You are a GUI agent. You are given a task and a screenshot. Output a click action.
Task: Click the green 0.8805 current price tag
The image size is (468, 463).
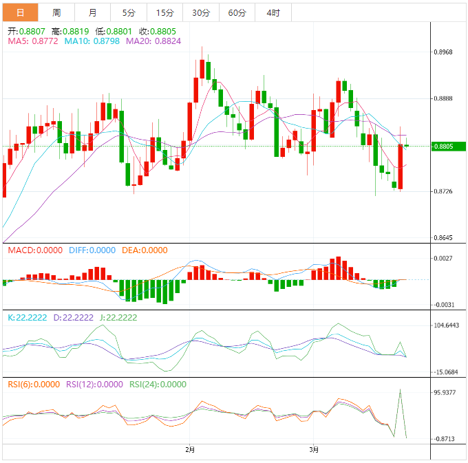(x=448, y=146)
